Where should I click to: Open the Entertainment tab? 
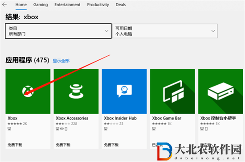pyautogui.click(x=67, y=5)
